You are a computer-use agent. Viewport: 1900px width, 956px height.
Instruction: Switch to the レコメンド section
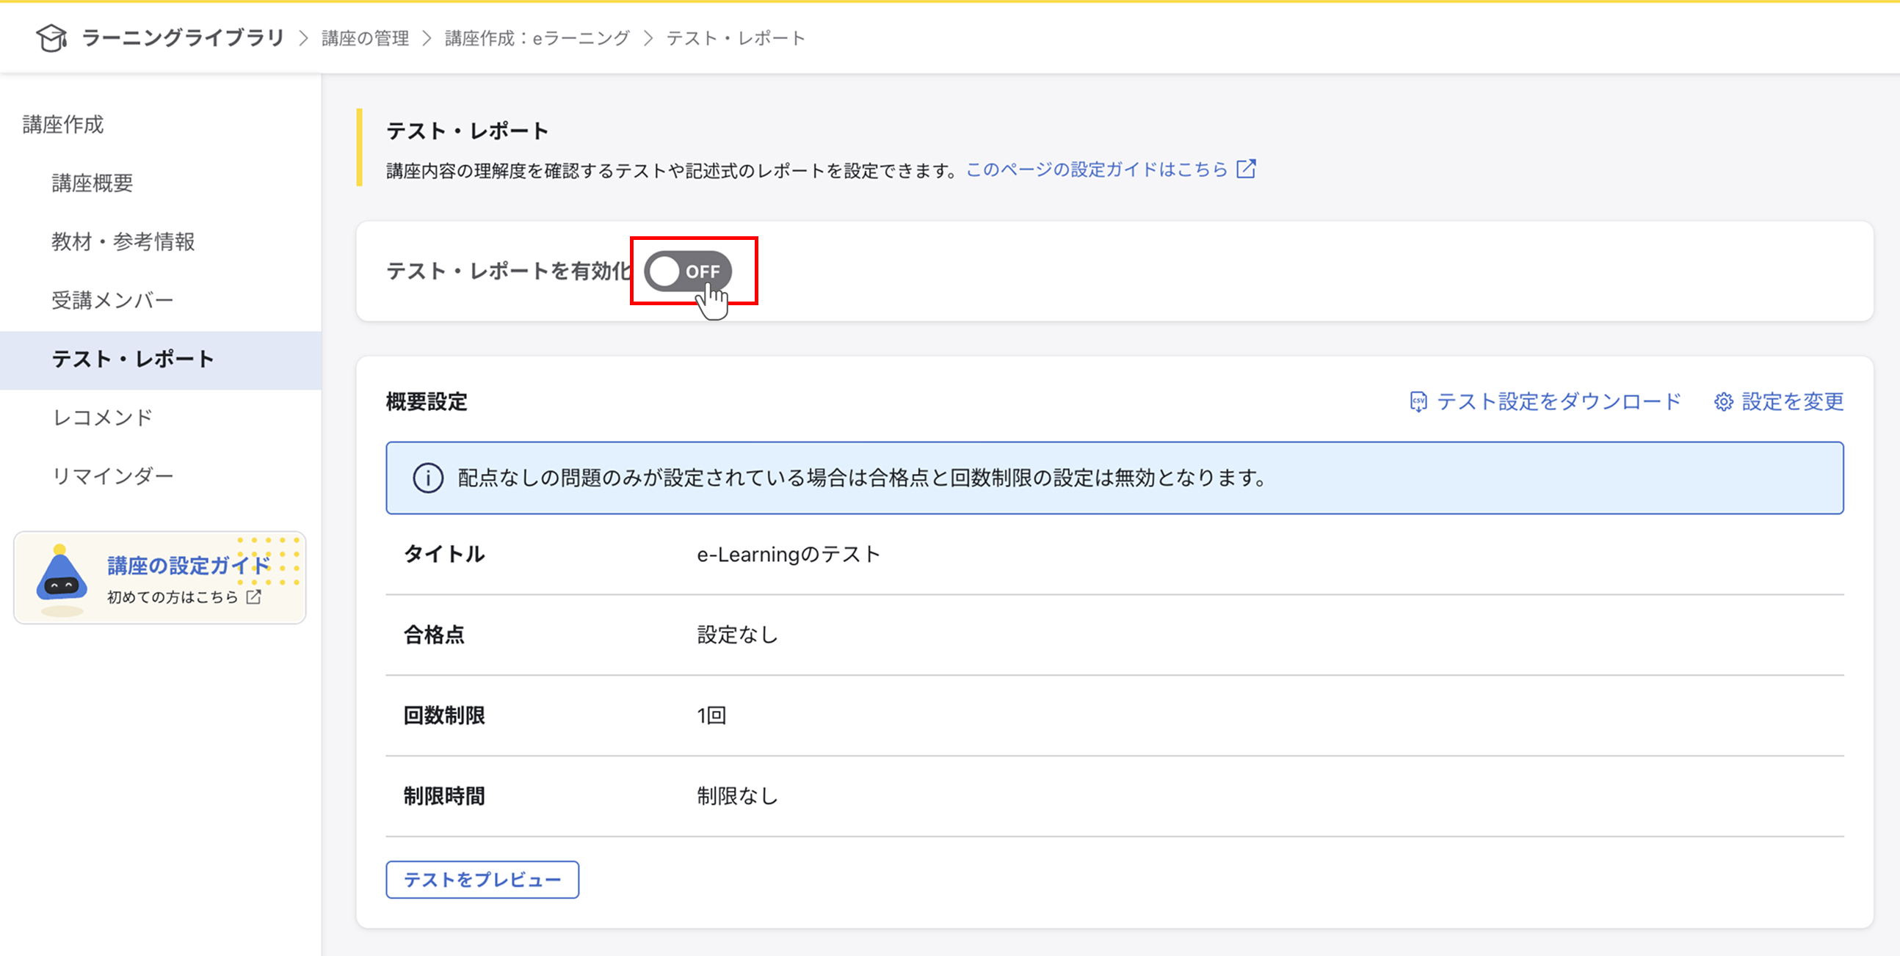pos(101,417)
